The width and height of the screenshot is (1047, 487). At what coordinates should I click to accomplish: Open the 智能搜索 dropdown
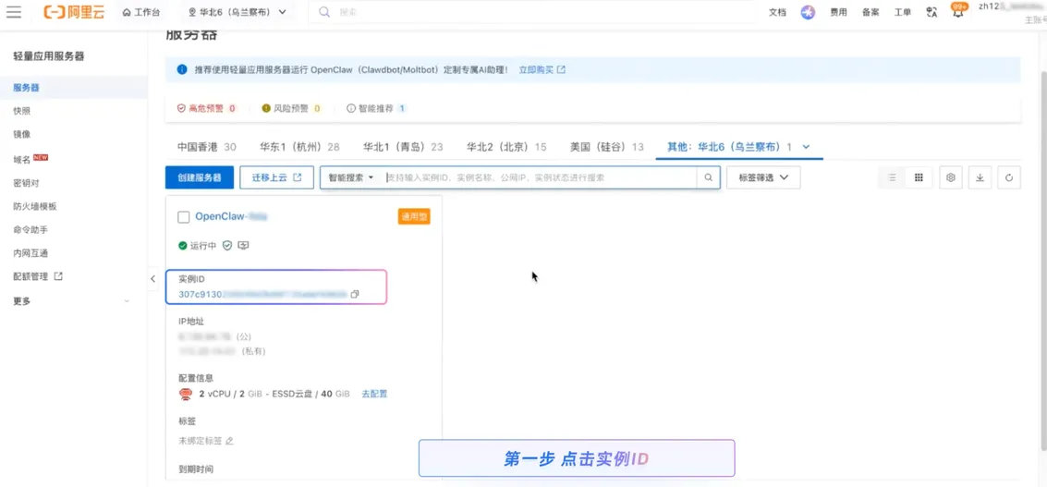(x=350, y=177)
